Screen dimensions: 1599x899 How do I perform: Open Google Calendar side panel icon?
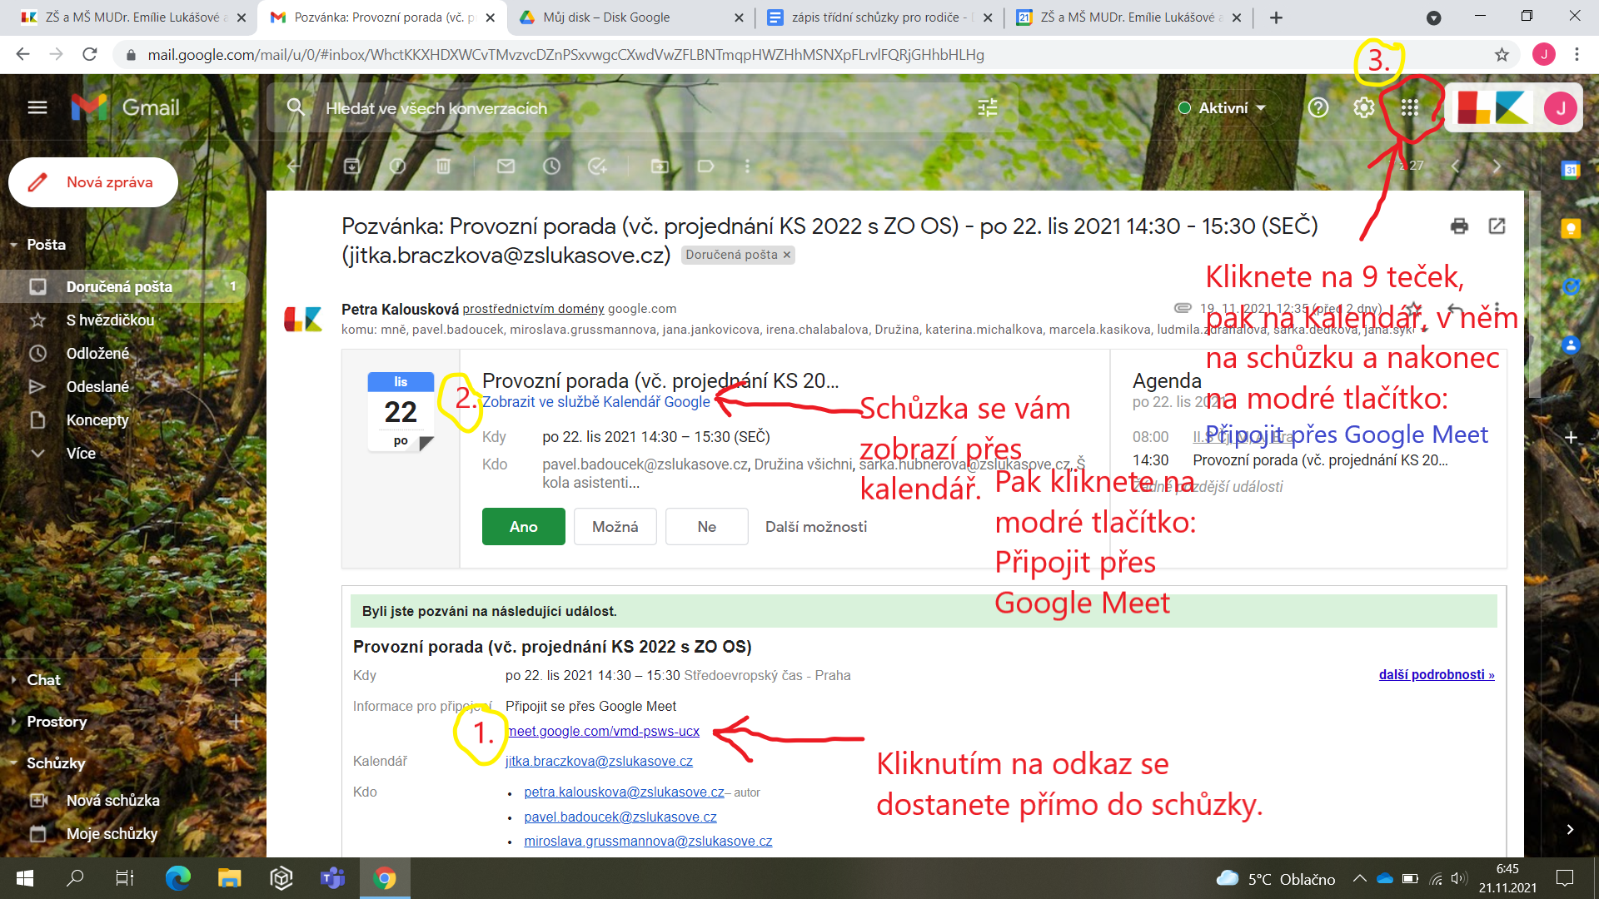click(x=1571, y=170)
